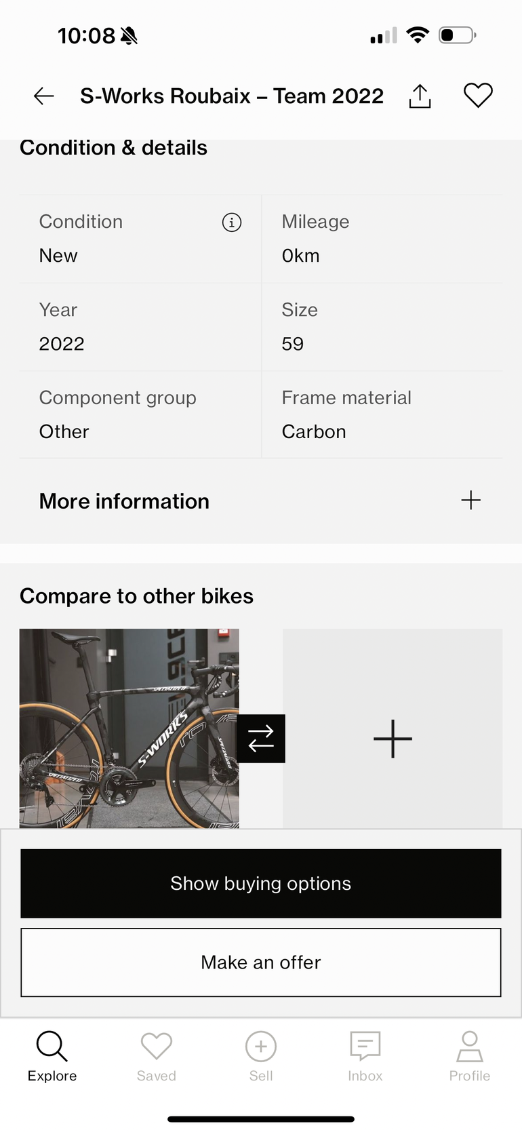Viewport: 522px width, 1132px height.
Task: Tap the back arrow icon
Action: pos(44,96)
